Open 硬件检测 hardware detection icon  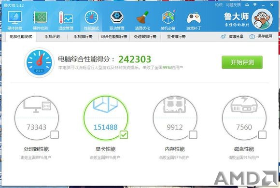pyautogui.click(x=41, y=18)
